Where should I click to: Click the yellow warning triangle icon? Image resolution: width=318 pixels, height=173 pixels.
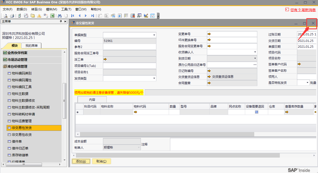click(39, 16)
